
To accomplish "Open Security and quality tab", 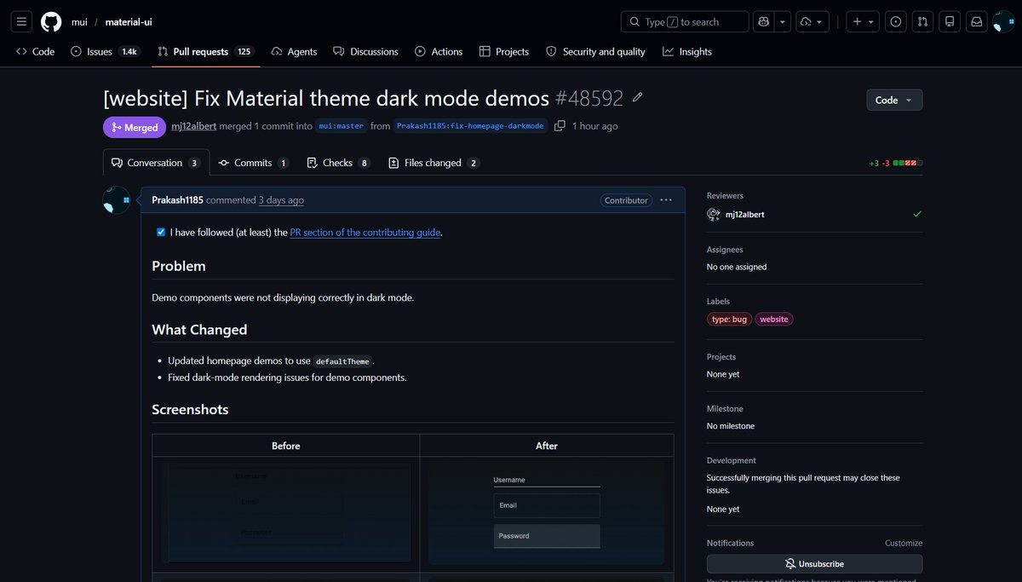I will [595, 52].
